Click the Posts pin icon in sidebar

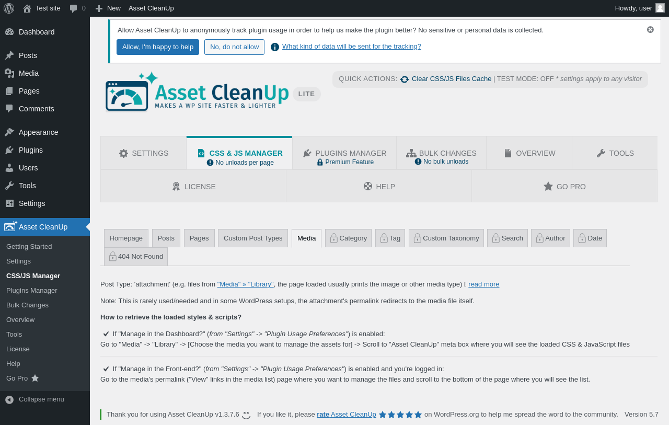[9, 55]
